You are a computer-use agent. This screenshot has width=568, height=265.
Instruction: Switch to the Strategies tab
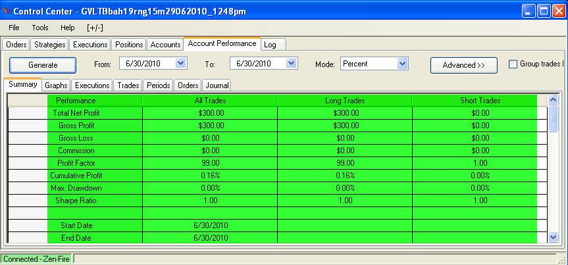[49, 45]
